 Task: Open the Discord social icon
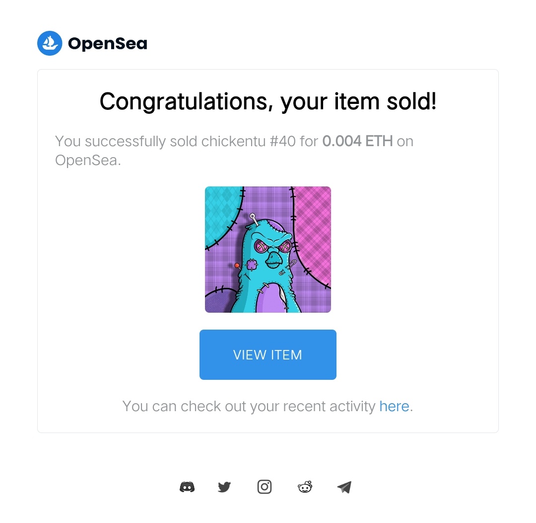187,487
